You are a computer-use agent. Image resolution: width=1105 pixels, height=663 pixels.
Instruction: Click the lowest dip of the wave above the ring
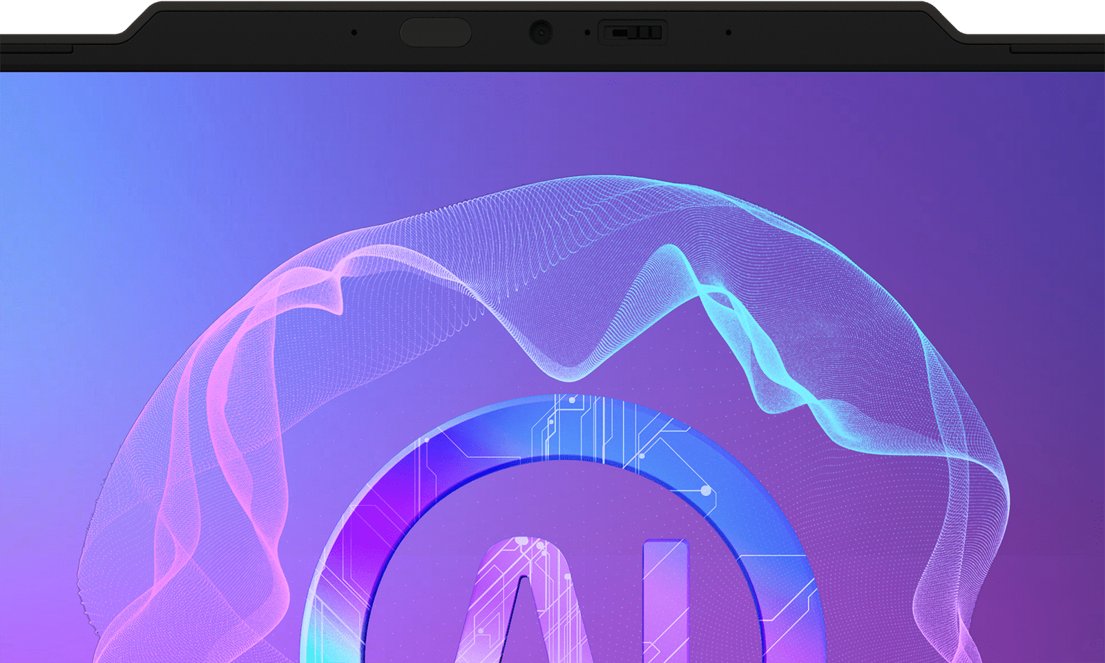click(570, 376)
